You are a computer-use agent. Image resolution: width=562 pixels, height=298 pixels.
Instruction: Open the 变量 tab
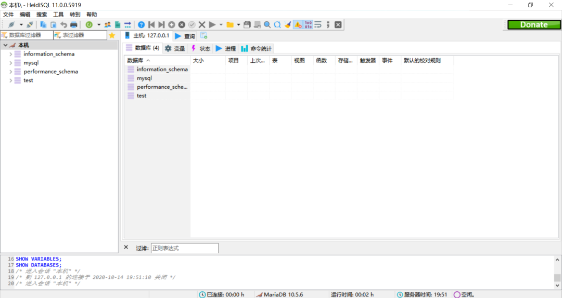point(175,49)
